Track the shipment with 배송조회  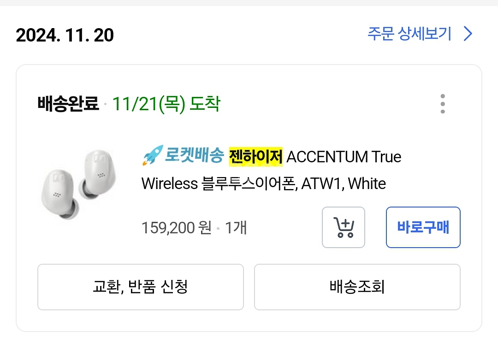coord(357,287)
